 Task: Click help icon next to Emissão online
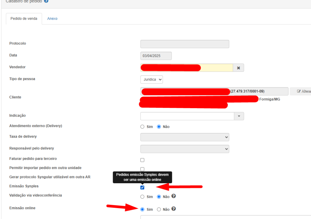click(x=173, y=209)
